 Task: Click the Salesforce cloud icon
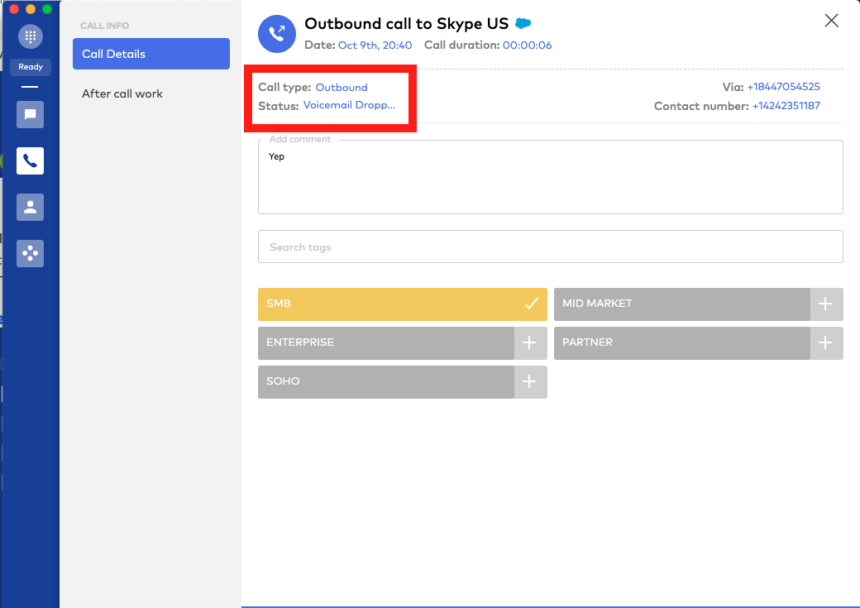click(523, 24)
